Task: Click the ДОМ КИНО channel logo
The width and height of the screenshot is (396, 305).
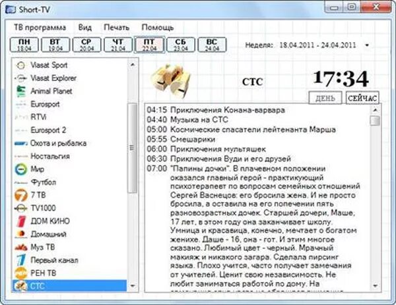Action: pyautogui.click(x=21, y=221)
